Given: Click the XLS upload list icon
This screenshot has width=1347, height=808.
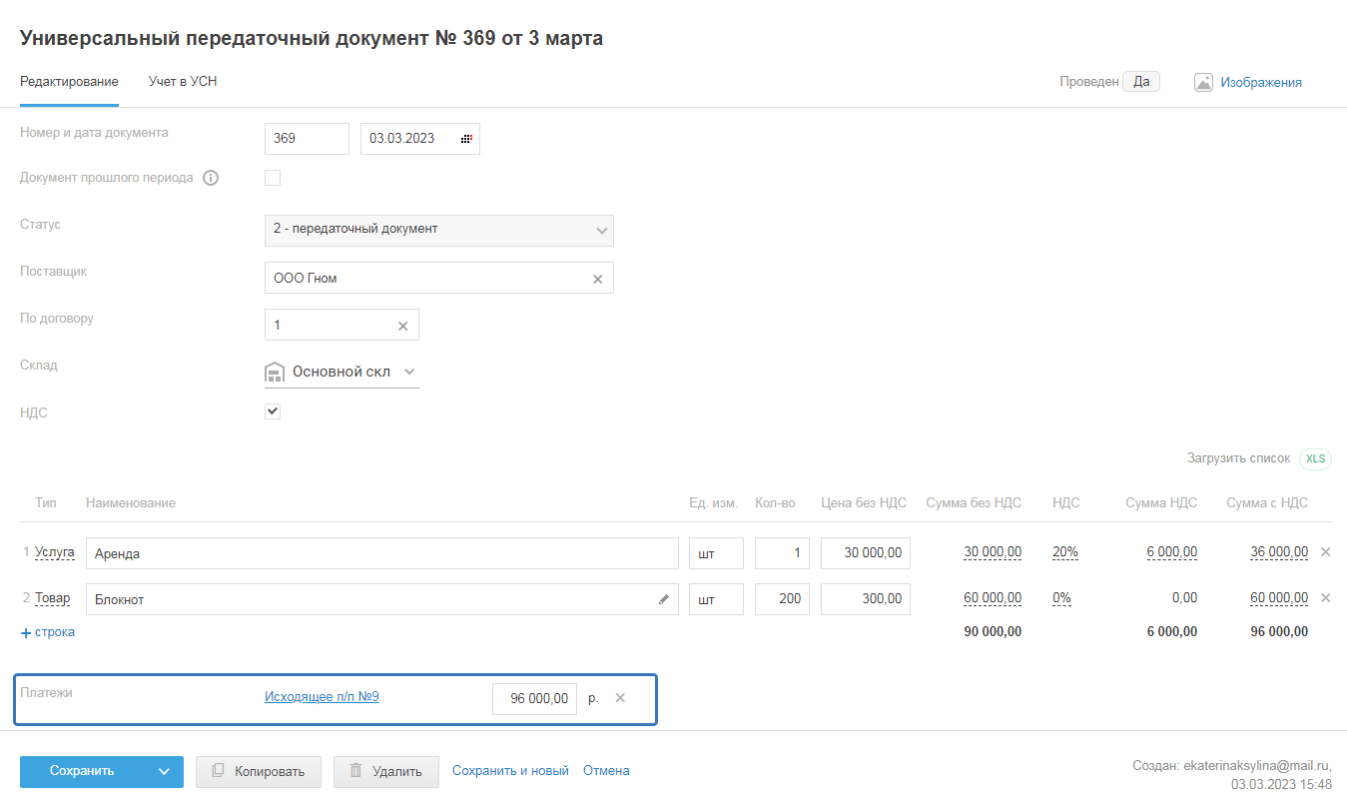Looking at the screenshot, I should (1315, 458).
